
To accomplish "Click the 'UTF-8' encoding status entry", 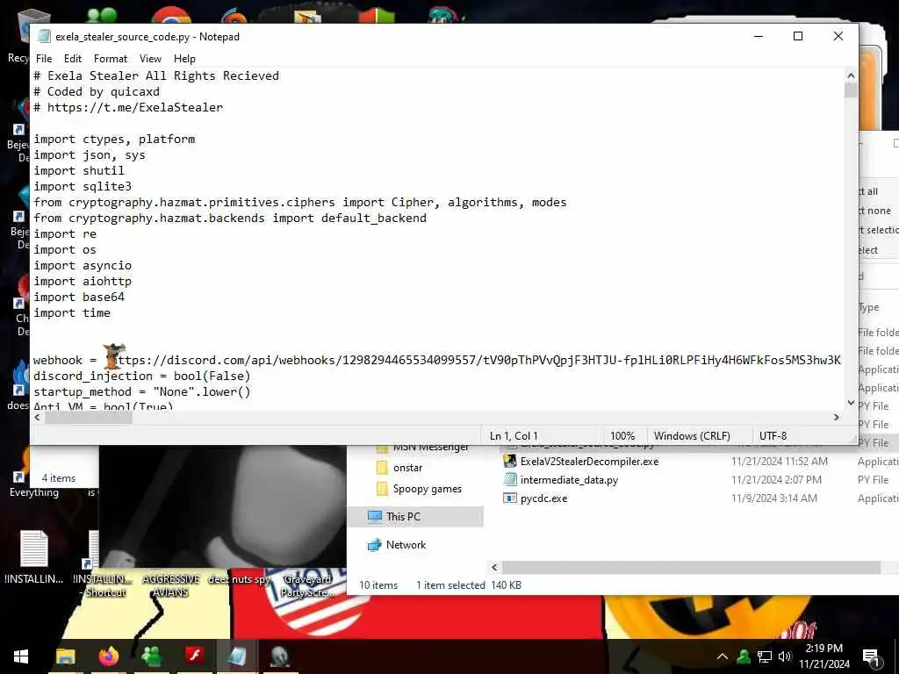I will (773, 435).
